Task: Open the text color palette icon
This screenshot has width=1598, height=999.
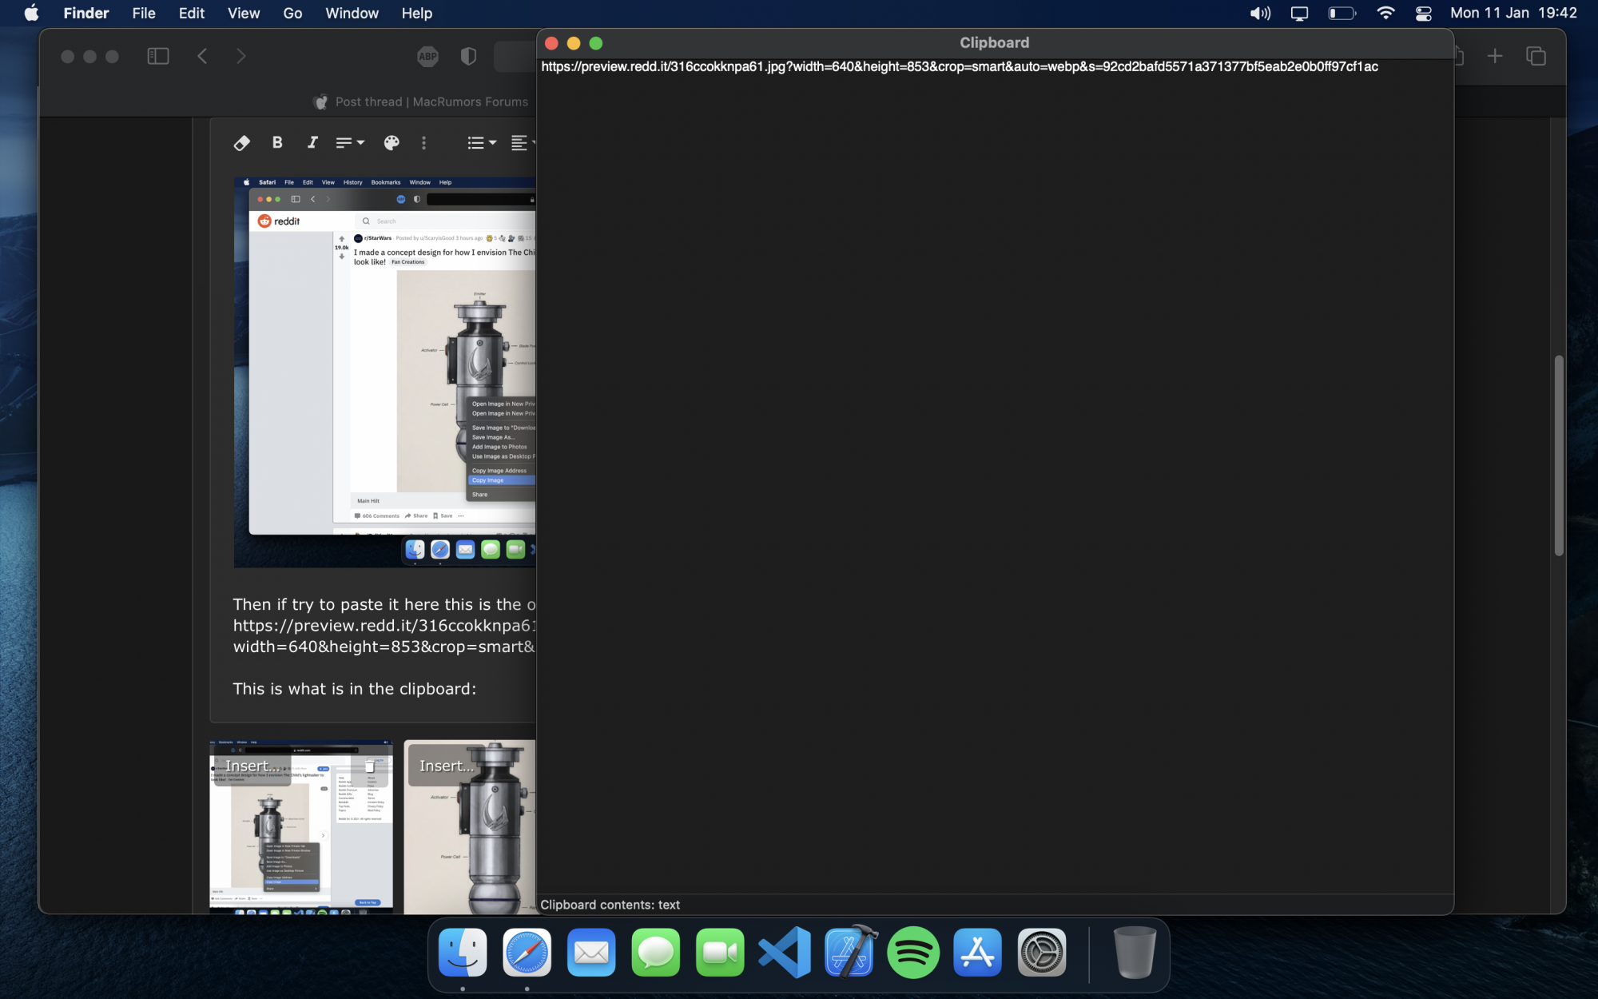Action: tap(391, 142)
